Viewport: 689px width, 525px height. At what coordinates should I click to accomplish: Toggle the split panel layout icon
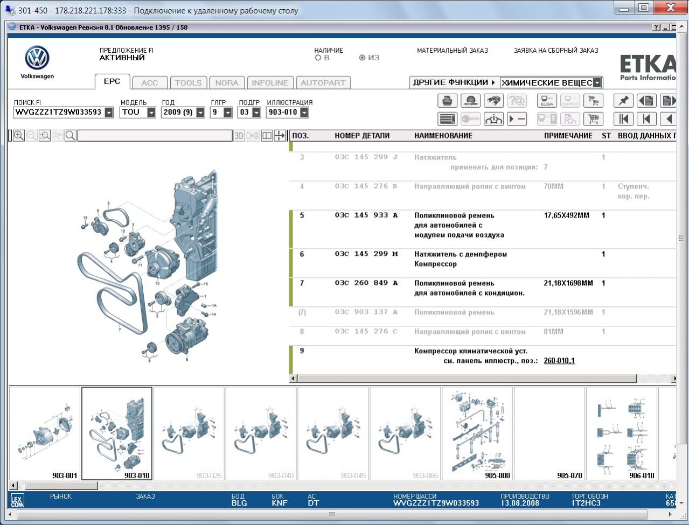pos(267,136)
